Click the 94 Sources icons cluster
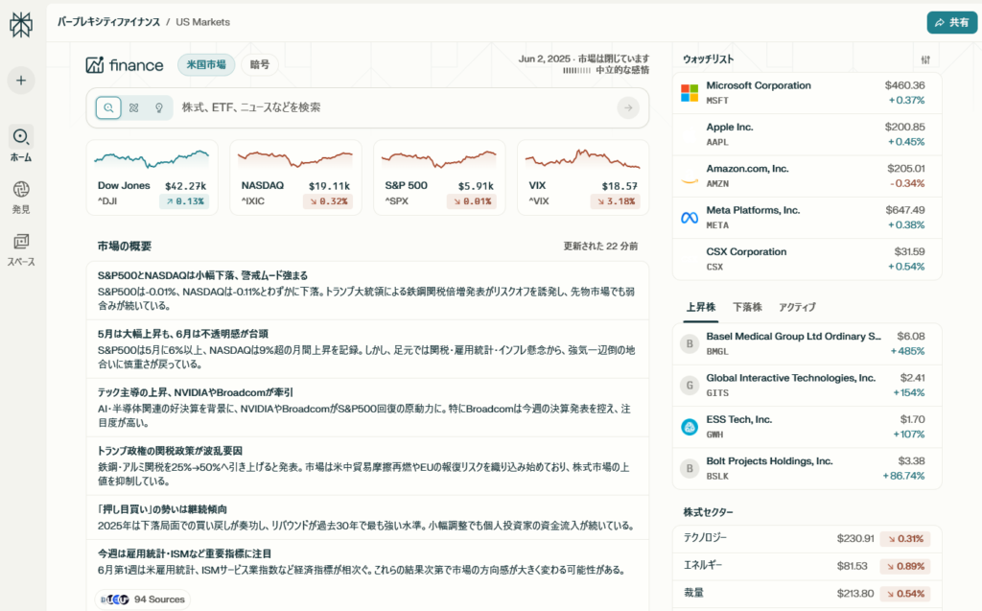Viewport: 982px width, 611px height. [115, 599]
